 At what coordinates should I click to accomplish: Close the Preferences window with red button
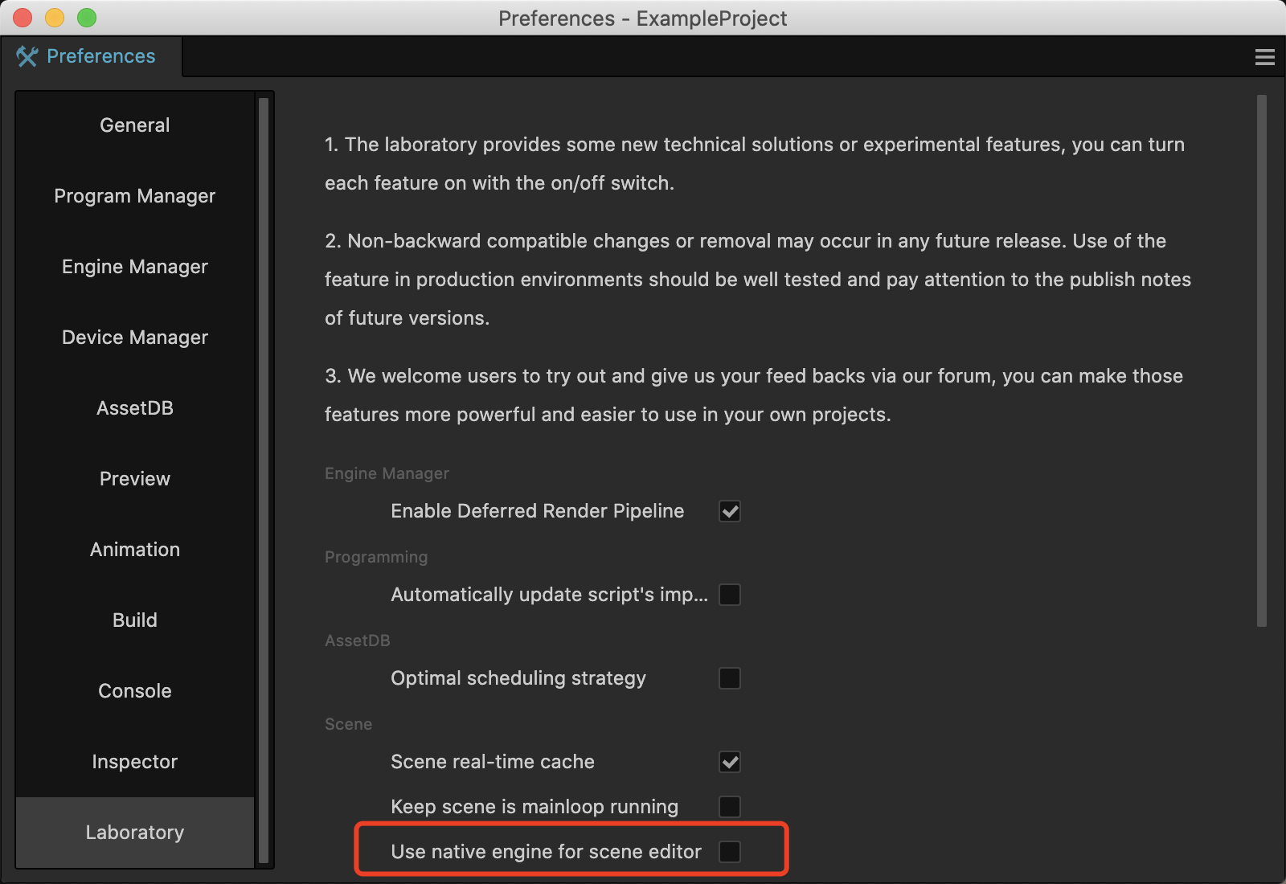23,18
